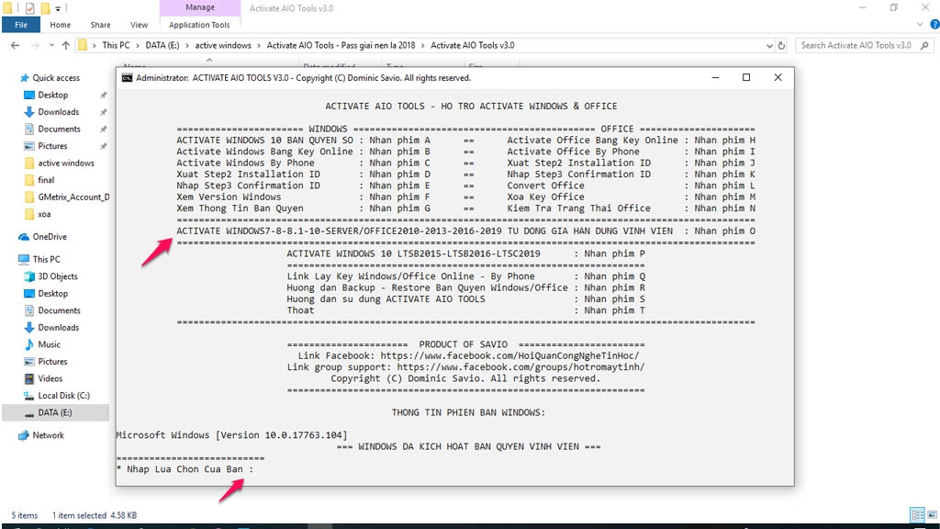Screen dimensions: 940x529
Task: Click quick access toolbar new folder icon
Action: click(x=45, y=8)
